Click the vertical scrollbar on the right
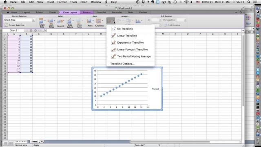Viewport: 261px width, 147px height. coord(243,71)
